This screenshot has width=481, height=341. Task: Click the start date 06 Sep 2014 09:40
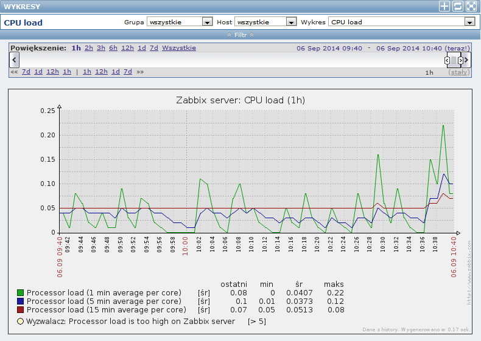pos(329,49)
